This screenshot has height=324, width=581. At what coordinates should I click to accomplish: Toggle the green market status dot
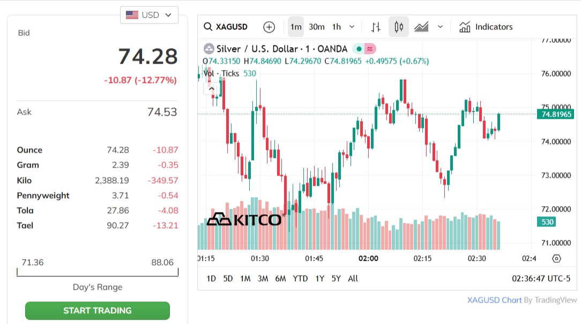pyautogui.click(x=359, y=49)
